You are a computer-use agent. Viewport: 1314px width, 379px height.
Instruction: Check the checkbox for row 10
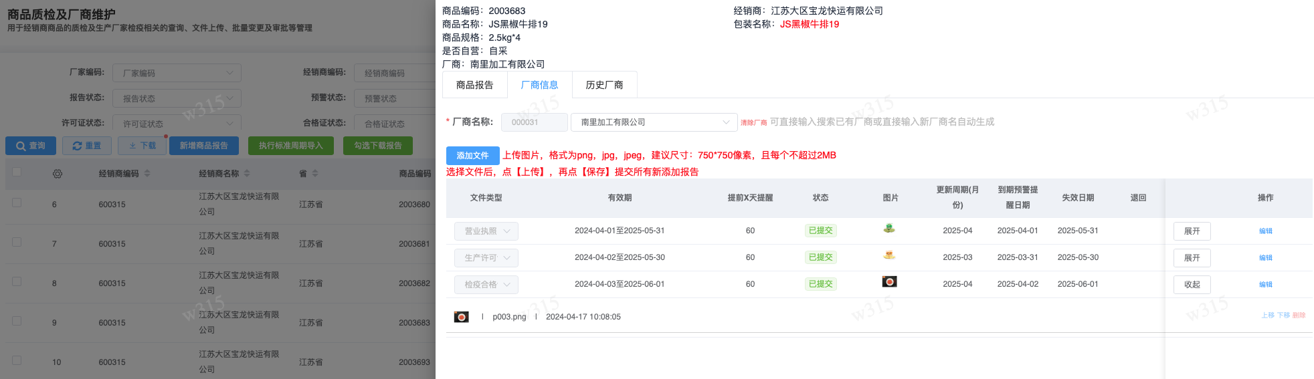point(17,360)
